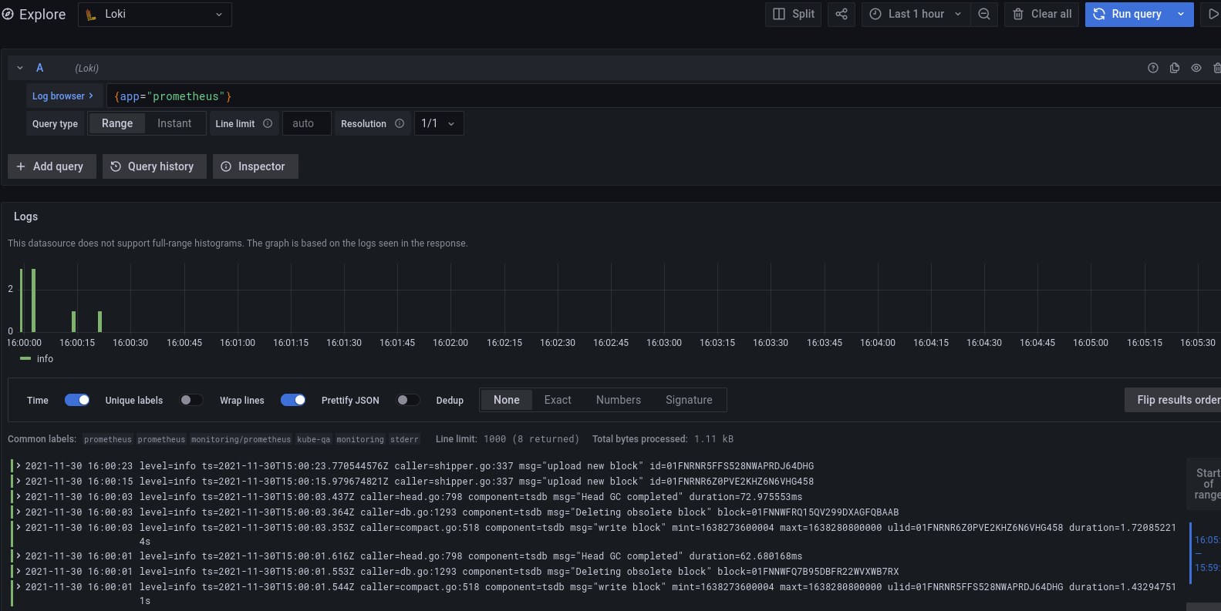
Task: Click the Split panes button
Action: click(794, 14)
